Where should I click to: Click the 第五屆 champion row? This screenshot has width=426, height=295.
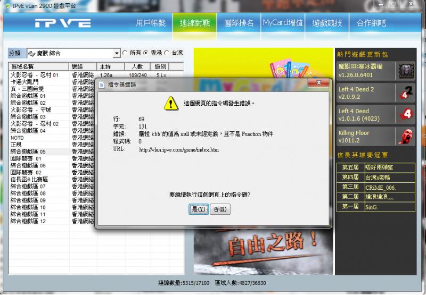pyautogui.click(x=376, y=167)
